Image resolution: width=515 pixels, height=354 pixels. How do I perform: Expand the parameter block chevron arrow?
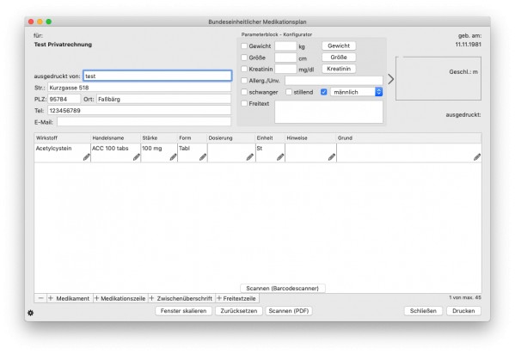[390, 79]
